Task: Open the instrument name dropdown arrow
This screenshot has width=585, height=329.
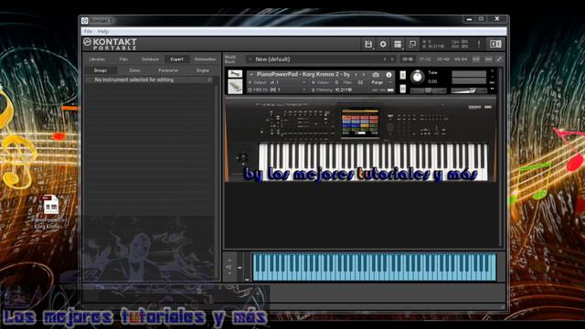Action: pos(251,74)
